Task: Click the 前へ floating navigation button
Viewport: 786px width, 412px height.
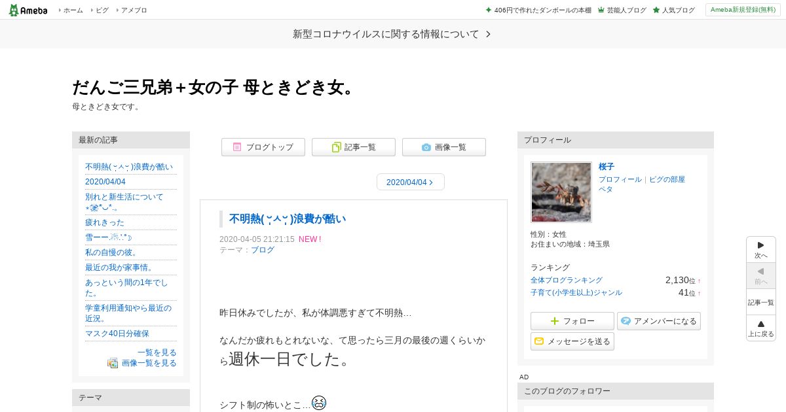Action: click(x=761, y=275)
